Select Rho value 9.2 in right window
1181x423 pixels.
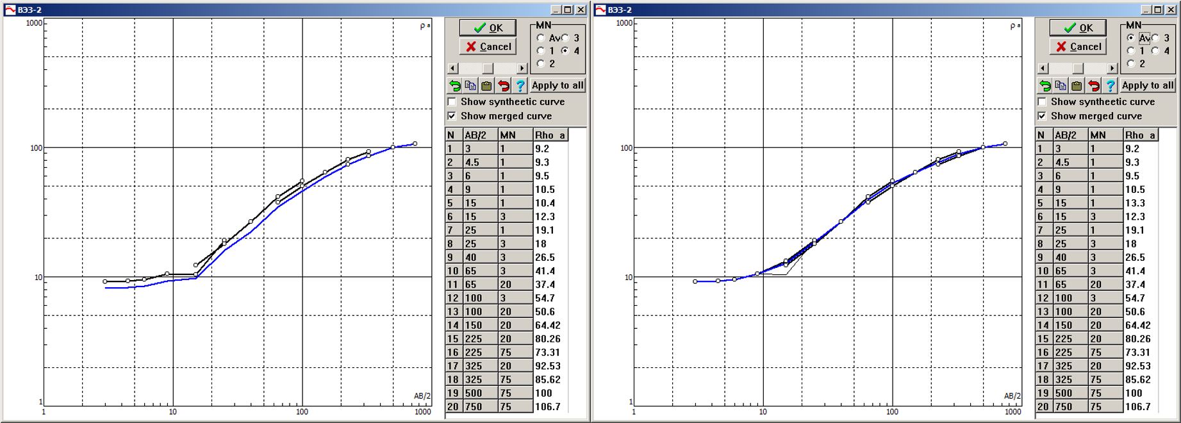[x=1141, y=148]
